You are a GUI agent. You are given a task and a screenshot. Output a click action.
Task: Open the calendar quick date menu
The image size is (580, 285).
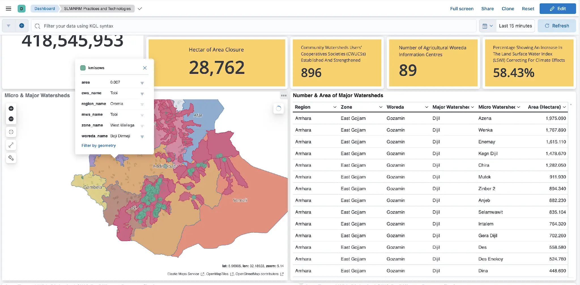click(x=487, y=26)
